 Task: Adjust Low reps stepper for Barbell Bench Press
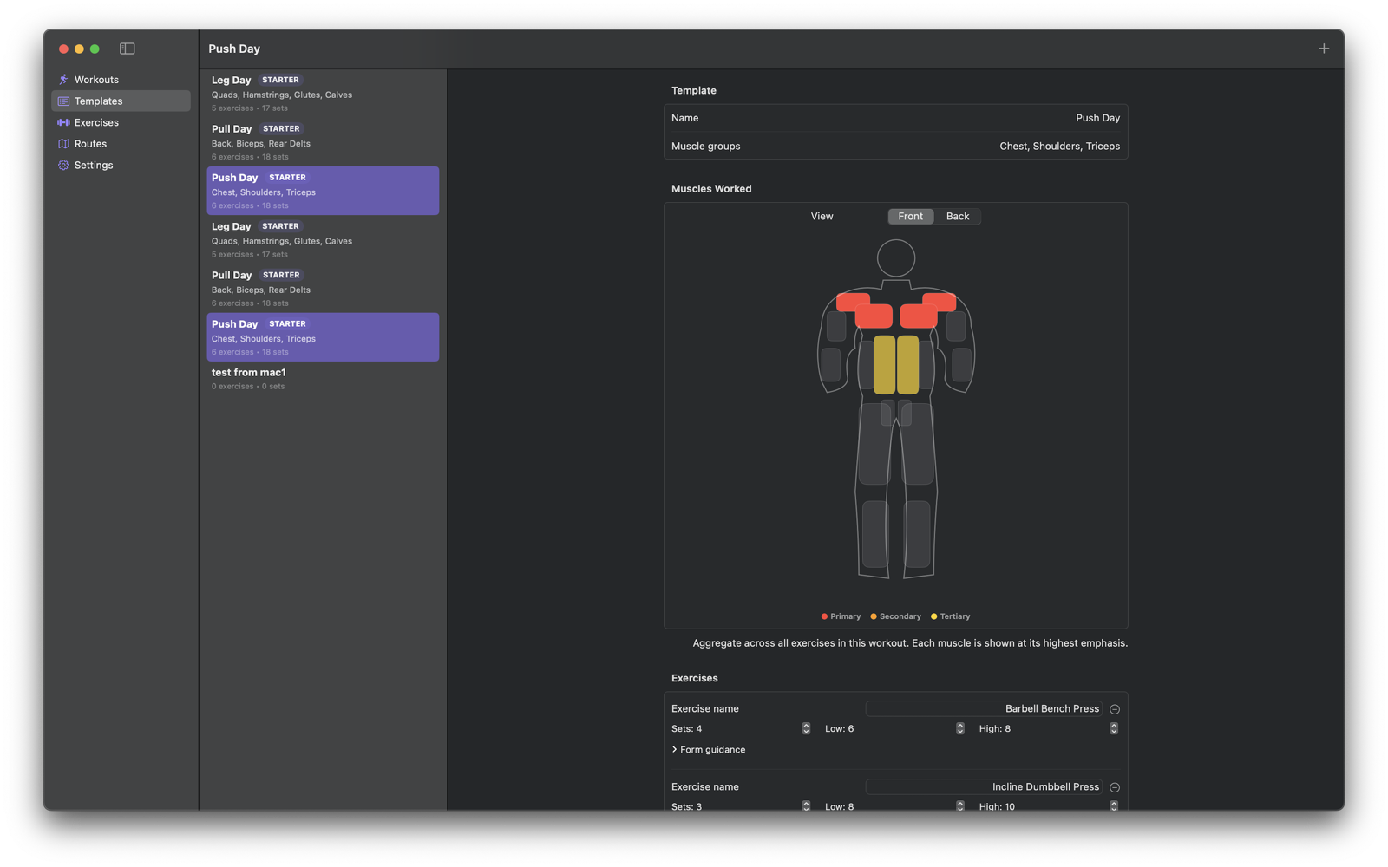pos(960,729)
